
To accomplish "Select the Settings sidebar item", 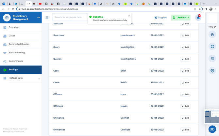I will pos(21,70).
